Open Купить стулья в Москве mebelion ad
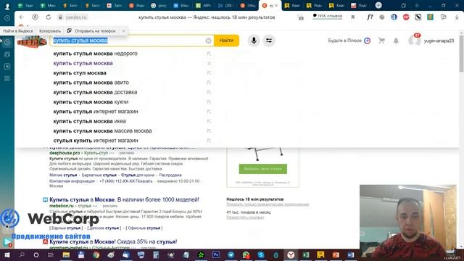Image resolution: width=464 pixels, height=261 pixels. (x=124, y=200)
